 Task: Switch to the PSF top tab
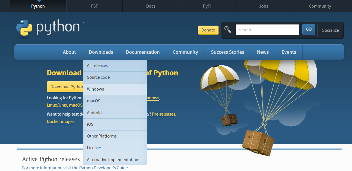(94, 6)
